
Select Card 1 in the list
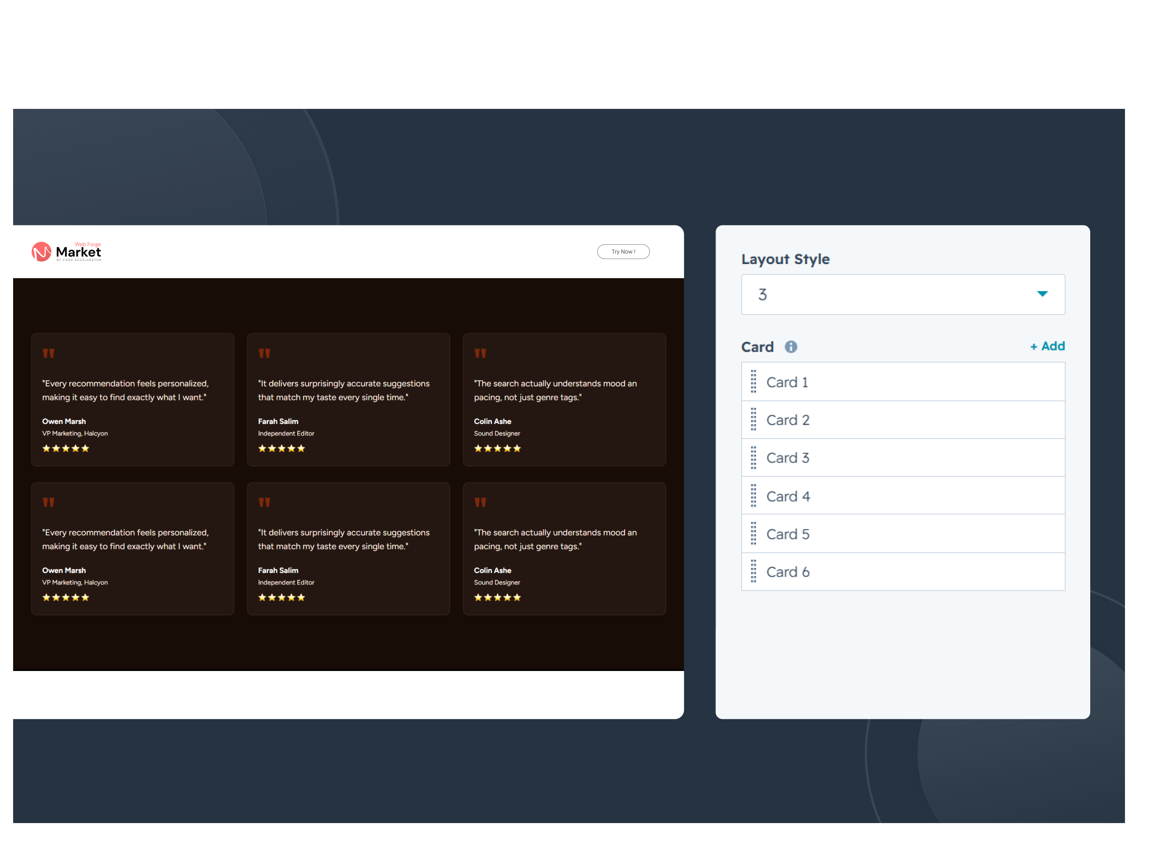coord(903,382)
